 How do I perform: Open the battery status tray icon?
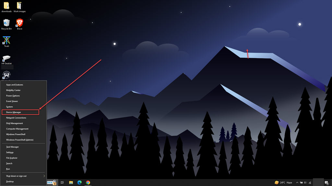coord(301,183)
